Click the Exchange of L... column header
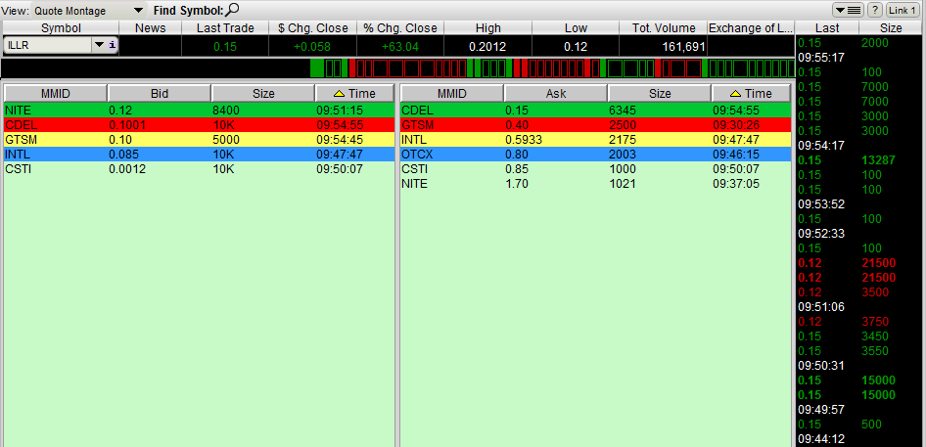 751,27
